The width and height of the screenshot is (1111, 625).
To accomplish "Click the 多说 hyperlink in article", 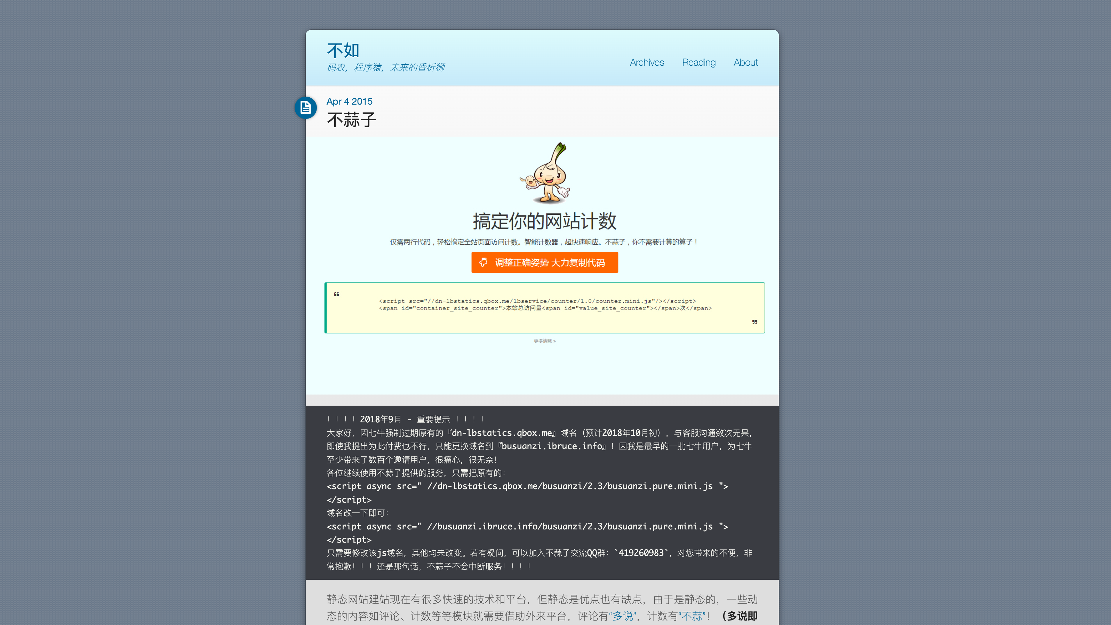I will point(623,616).
